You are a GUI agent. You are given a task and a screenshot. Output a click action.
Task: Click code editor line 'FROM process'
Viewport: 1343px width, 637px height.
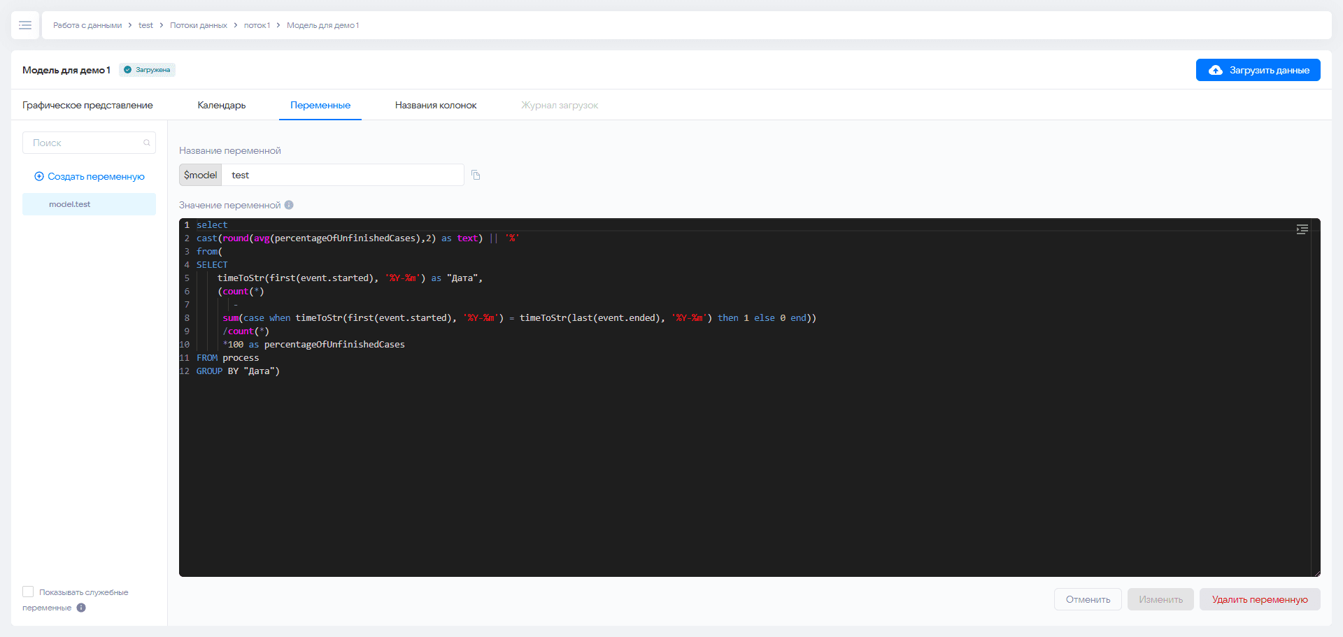(228, 357)
